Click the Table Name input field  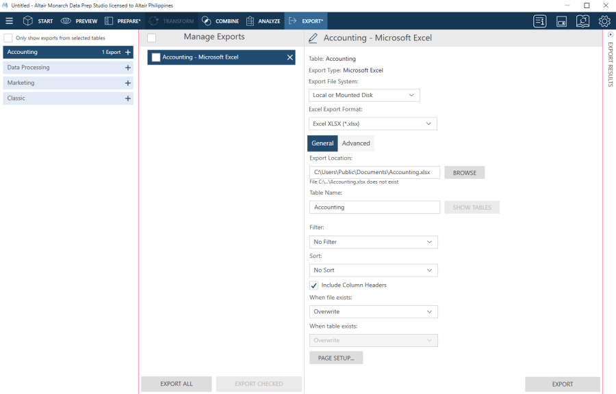374,207
